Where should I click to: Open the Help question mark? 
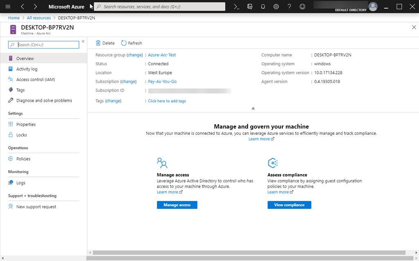point(289,7)
